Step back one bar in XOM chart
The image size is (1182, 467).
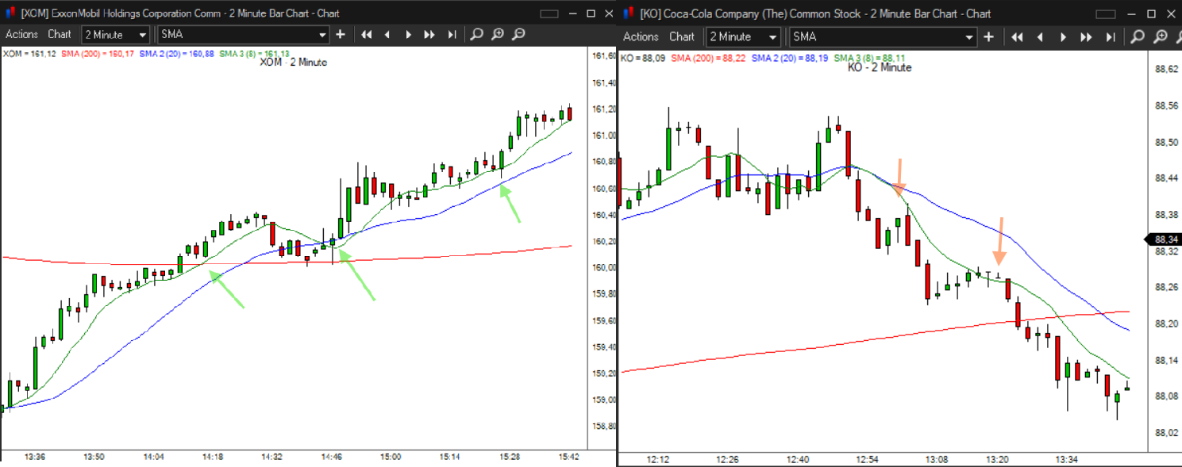pyautogui.click(x=387, y=34)
